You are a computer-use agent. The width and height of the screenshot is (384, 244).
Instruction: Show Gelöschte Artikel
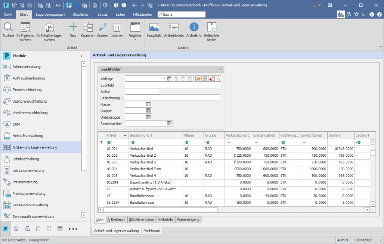point(211,32)
